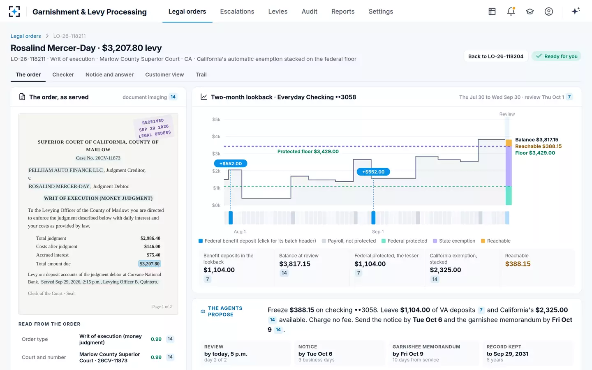Click the icon next to 'The agents propose'

(x=203, y=312)
